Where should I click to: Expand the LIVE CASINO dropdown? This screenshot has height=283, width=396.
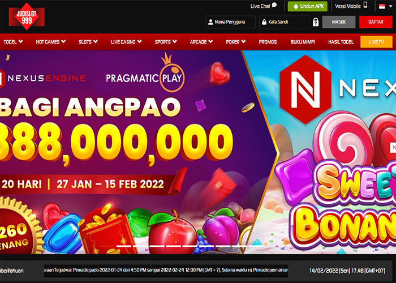click(x=126, y=42)
